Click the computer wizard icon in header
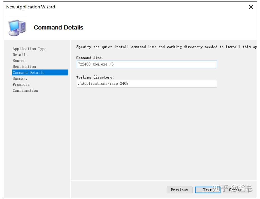 [17, 28]
